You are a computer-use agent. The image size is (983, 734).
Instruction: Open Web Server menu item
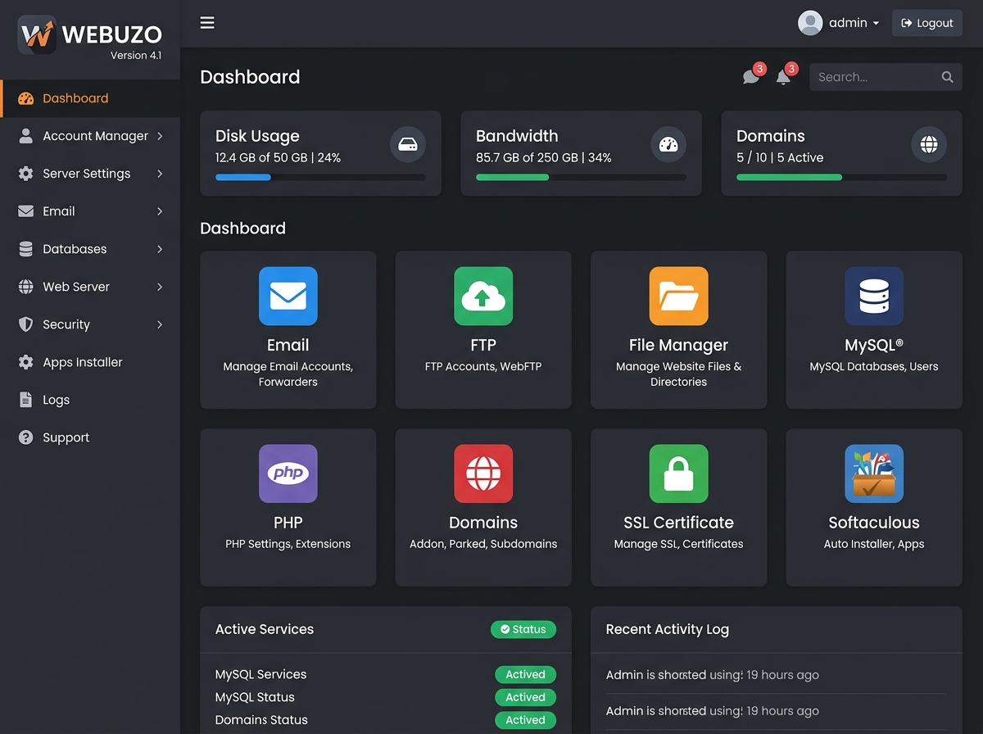click(x=90, y=287)
